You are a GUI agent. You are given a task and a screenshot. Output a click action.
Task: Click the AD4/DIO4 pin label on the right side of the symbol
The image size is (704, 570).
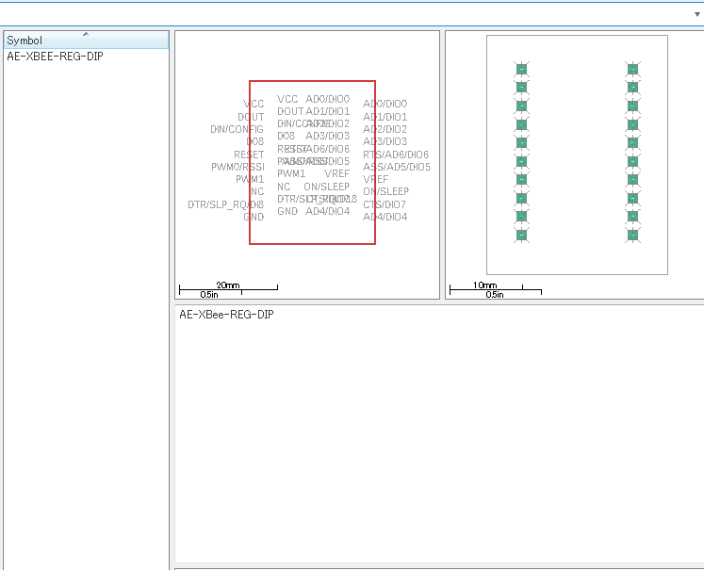coord(385,217)
